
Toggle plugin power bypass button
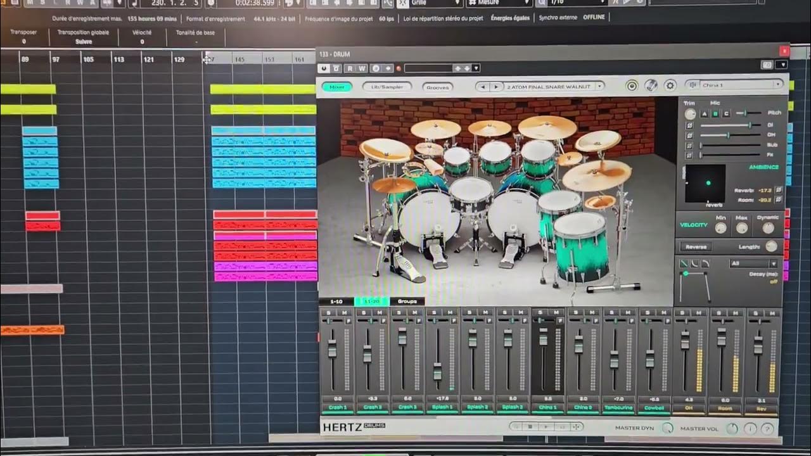[x=324, y=68]
